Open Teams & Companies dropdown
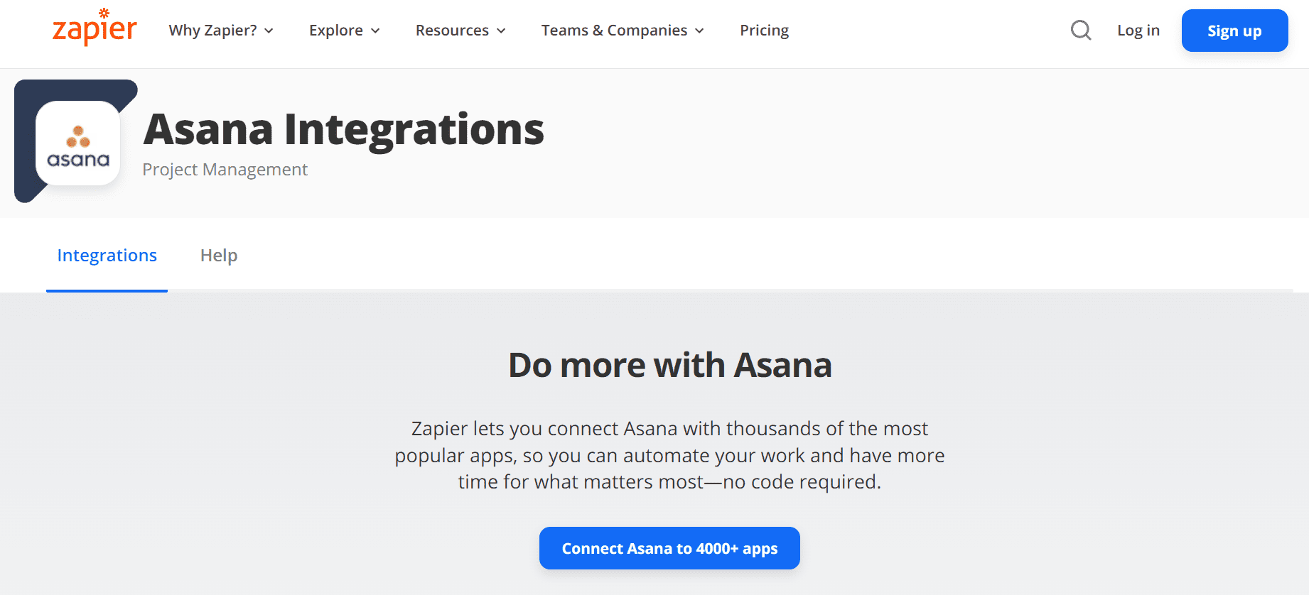Viewport: 1309px width, 595px height. pyautogui.click(x=623, y=31)
